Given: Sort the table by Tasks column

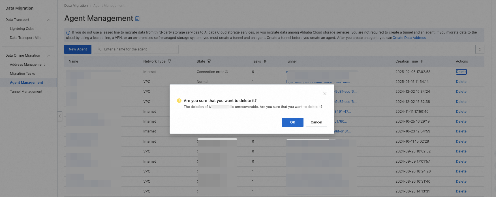Looking at the screenshot, I should (x=265, y=61).
